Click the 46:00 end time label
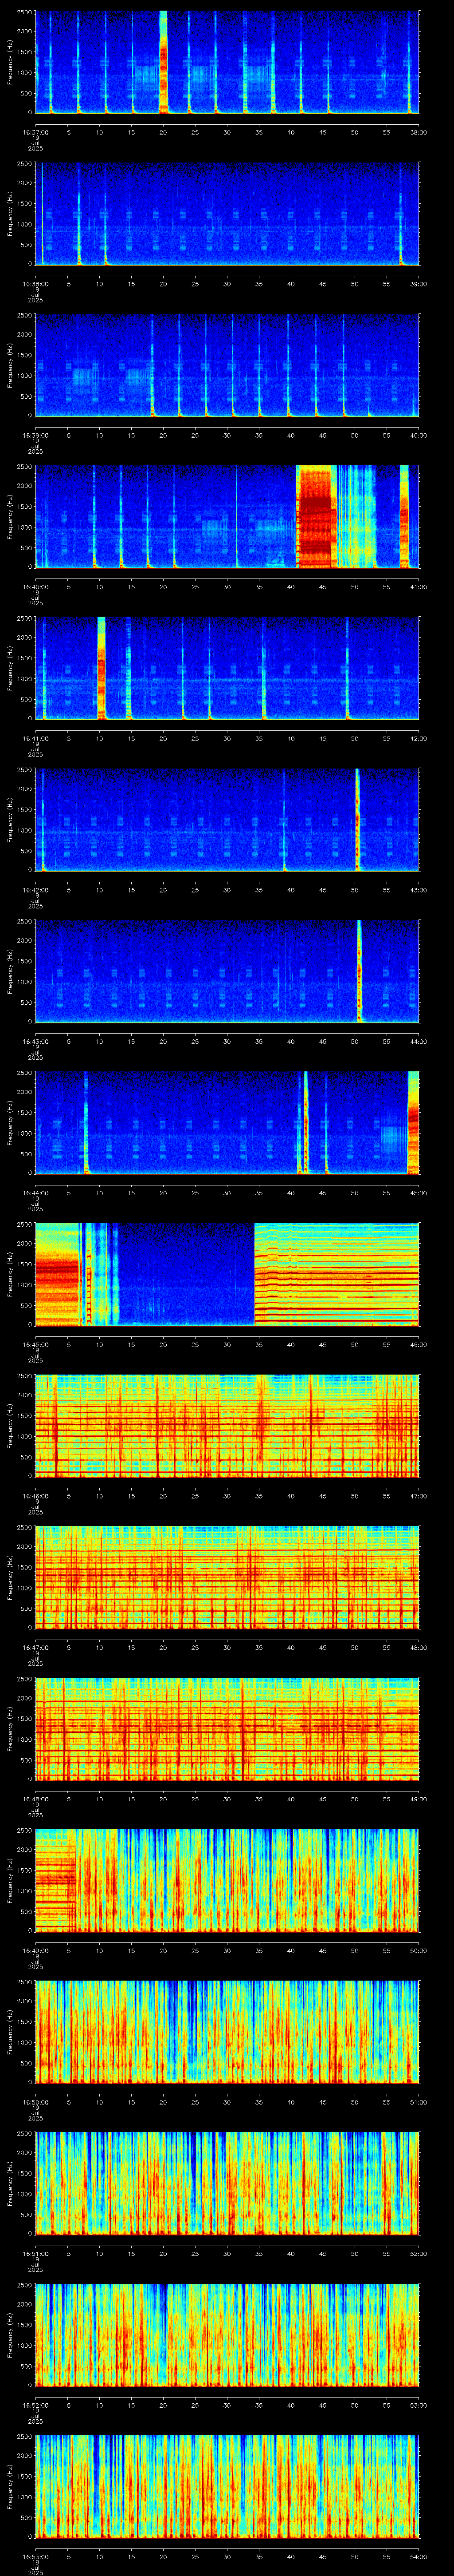The height and width of the screenshot is (2576, 454). click(419, 1344)
